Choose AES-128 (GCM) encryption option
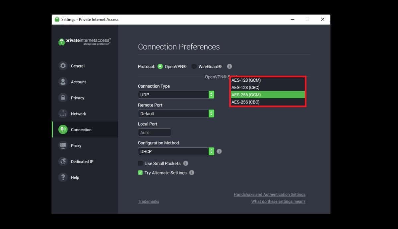The image size is (398, 229). 268,80
